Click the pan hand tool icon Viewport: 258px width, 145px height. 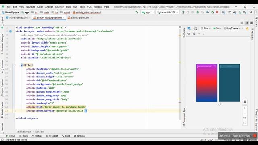[x=245, y=101]
